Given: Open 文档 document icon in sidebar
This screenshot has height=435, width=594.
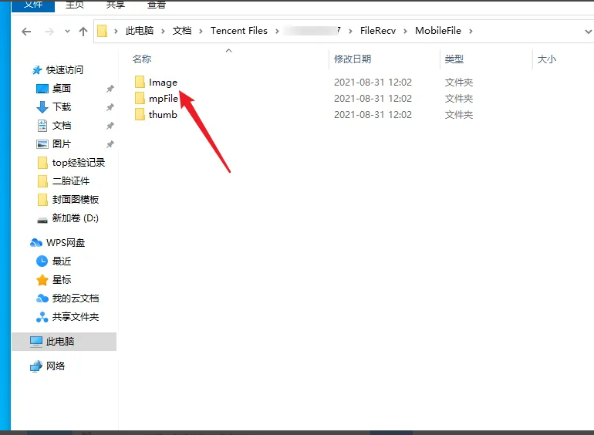Looking at the screenshot, I should 42,126.
